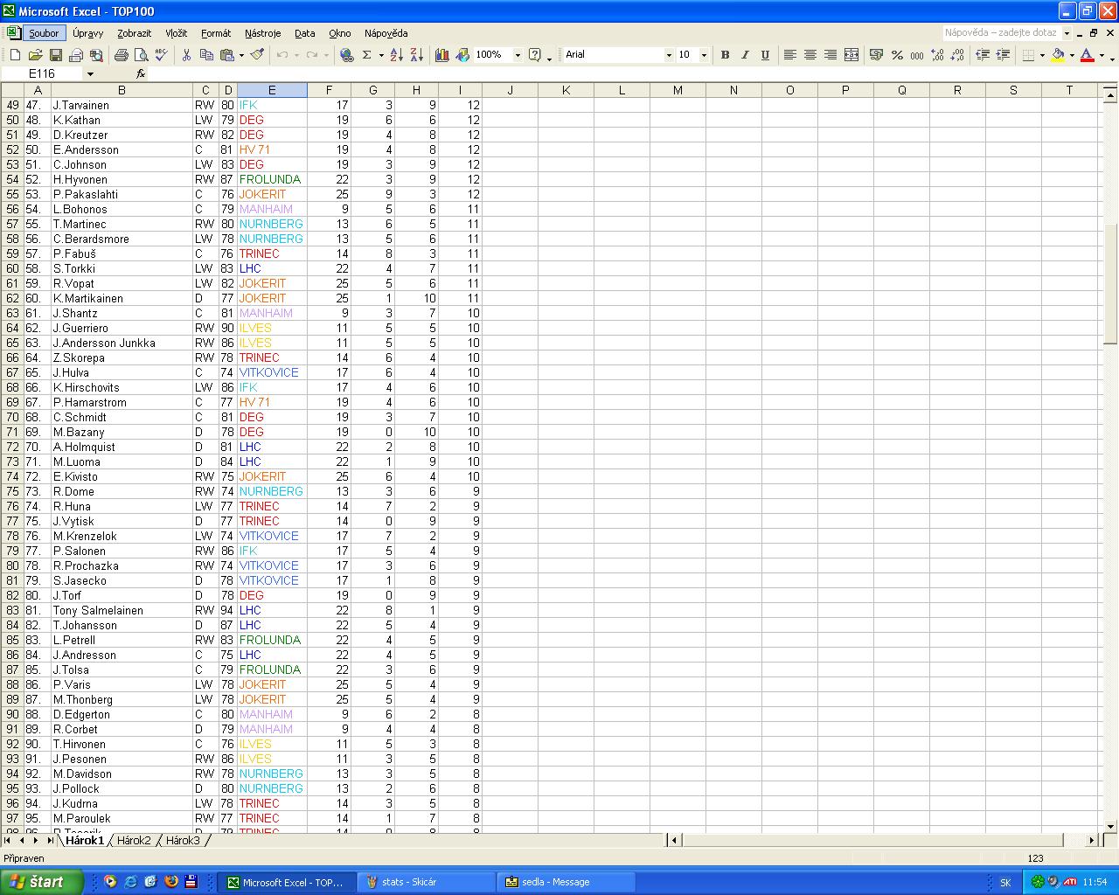The image size is (1119, 895).
Task: Toggle Italic formatting
Action: [745, 55]
